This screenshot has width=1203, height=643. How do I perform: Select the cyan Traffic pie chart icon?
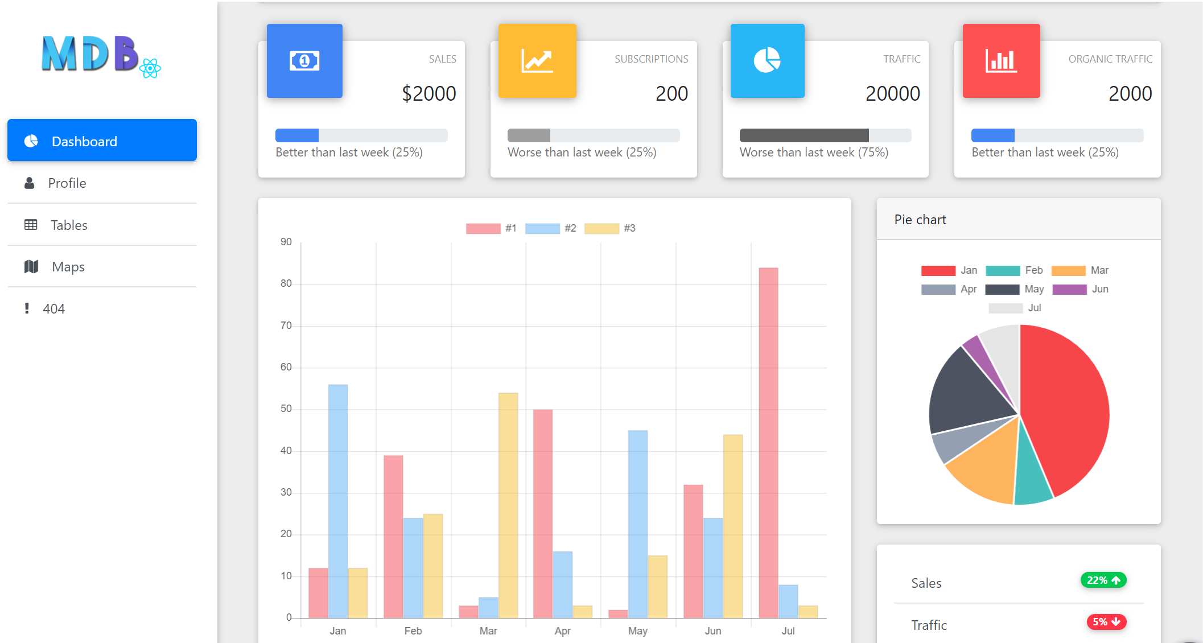point(767,60)
